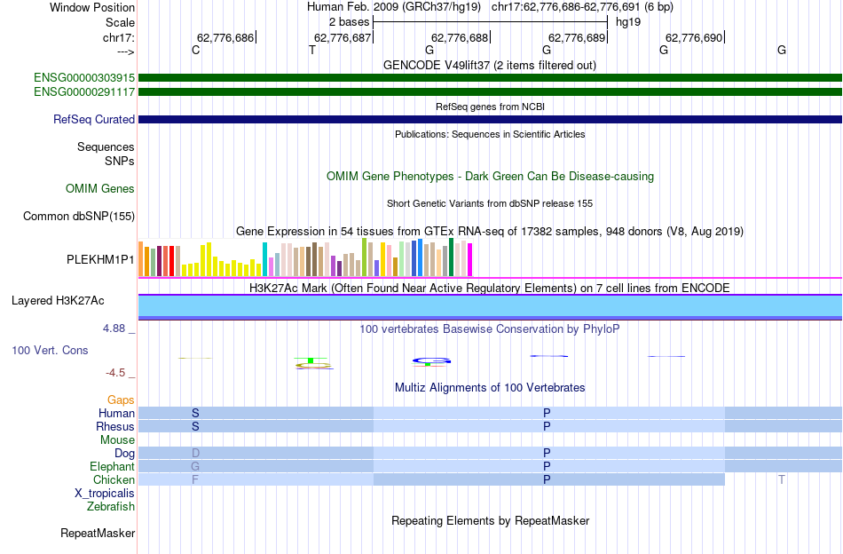
Task: Click amino acid P in Human row
Action: point(547,413)
